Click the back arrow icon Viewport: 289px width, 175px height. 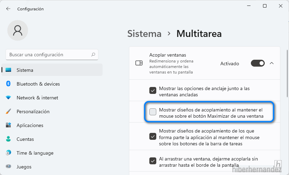click(8, 9)
